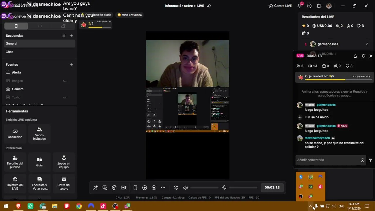Click the screen capture preview in the canvas
Screen dimensions: 375x211
coord(187,110)
